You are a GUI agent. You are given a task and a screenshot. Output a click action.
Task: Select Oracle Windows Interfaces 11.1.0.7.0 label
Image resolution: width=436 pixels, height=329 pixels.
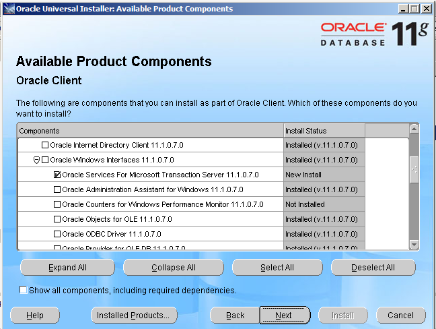(x=112, y=160)
